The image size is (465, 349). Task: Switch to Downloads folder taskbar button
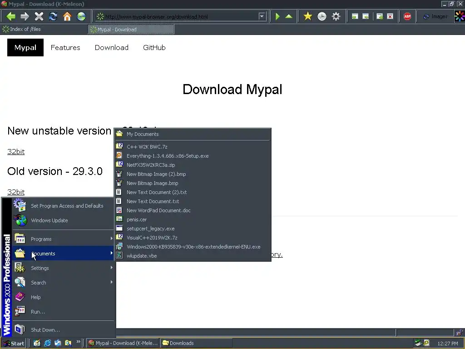(x=196, y=343)
